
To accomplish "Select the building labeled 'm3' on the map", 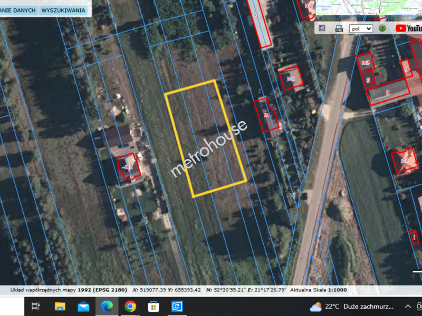I will point(365,62).
